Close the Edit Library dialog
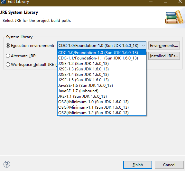This screenshot has height=171, width=185. tap(180, 1)
